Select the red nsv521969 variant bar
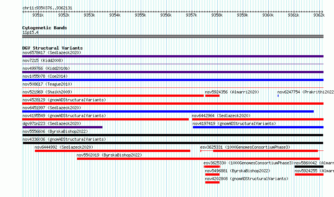The width and height of the screenshot is (334, 197). tap(113, 96)
